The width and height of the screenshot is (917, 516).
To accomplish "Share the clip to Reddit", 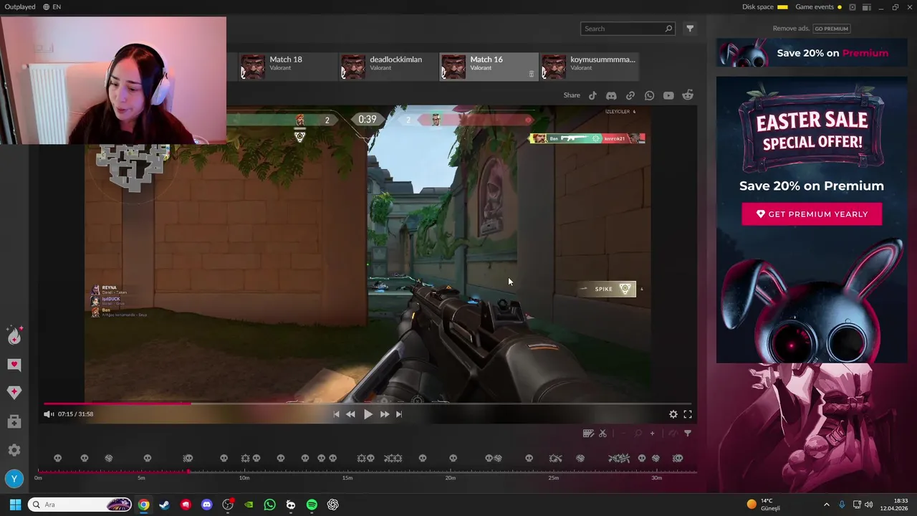I will pyautogui.click(x=688, y=95).
